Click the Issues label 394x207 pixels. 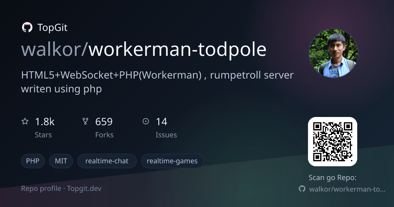point(166,135)
